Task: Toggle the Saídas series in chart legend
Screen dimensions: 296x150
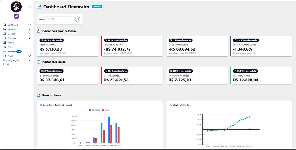Action: (106, 110)
